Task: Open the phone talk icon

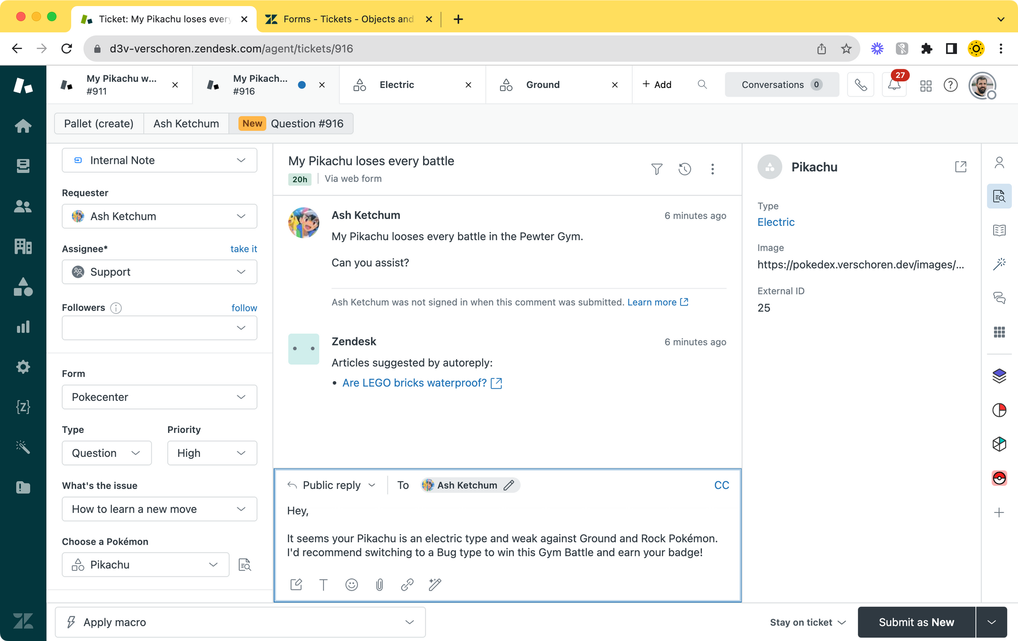Action: [860, 84]
